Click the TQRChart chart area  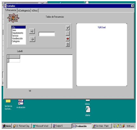pyautogui.click(x=102, y=55)
